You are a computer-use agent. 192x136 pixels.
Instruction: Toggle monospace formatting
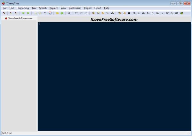coord(177,13)
